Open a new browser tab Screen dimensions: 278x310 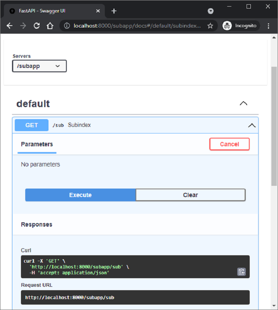point(114,11)
